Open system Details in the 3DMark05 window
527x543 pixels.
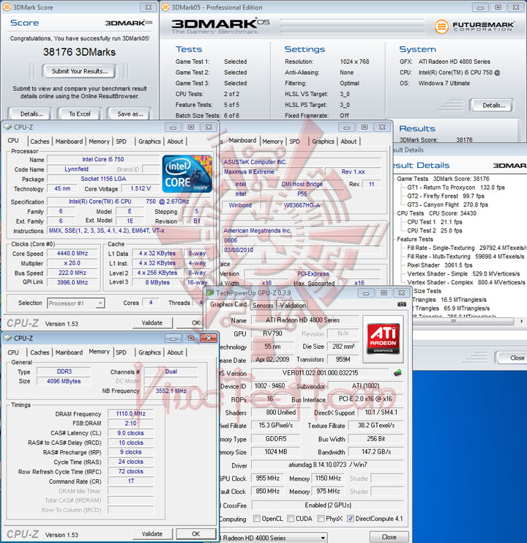click(494, 106)
